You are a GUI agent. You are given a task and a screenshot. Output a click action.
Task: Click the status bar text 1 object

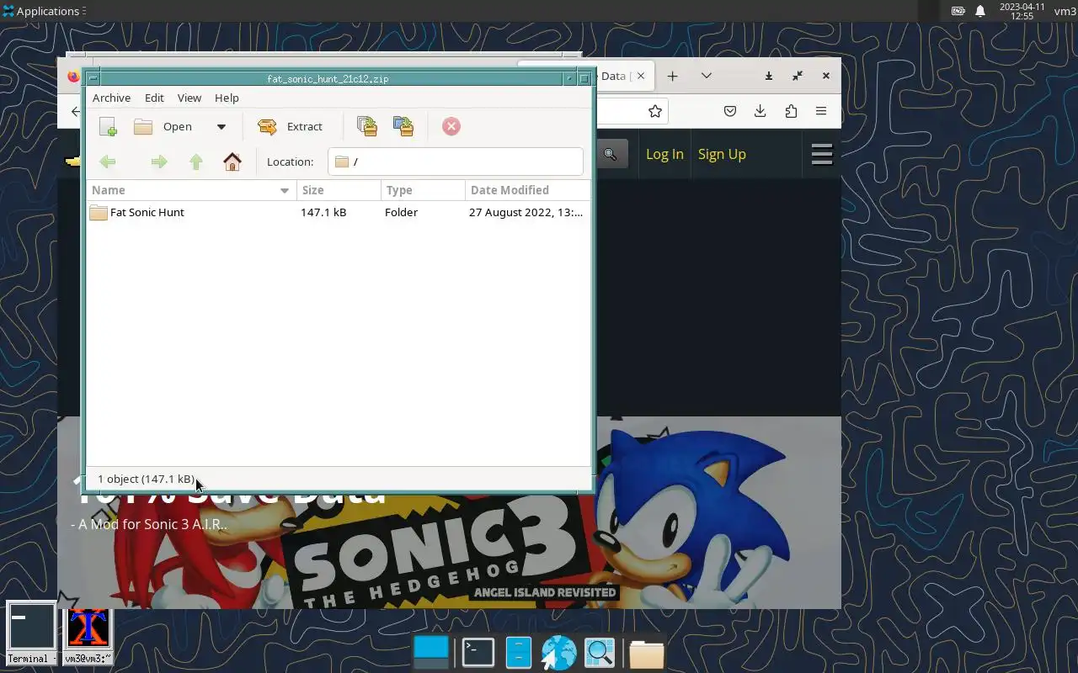click(x=146, y=479)
